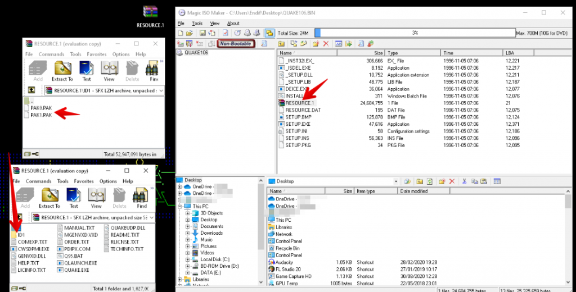Open Favorites menu in WinRAR QUAKE.EXE window
This screenshot has width=576, height=292.
(84, 181)
